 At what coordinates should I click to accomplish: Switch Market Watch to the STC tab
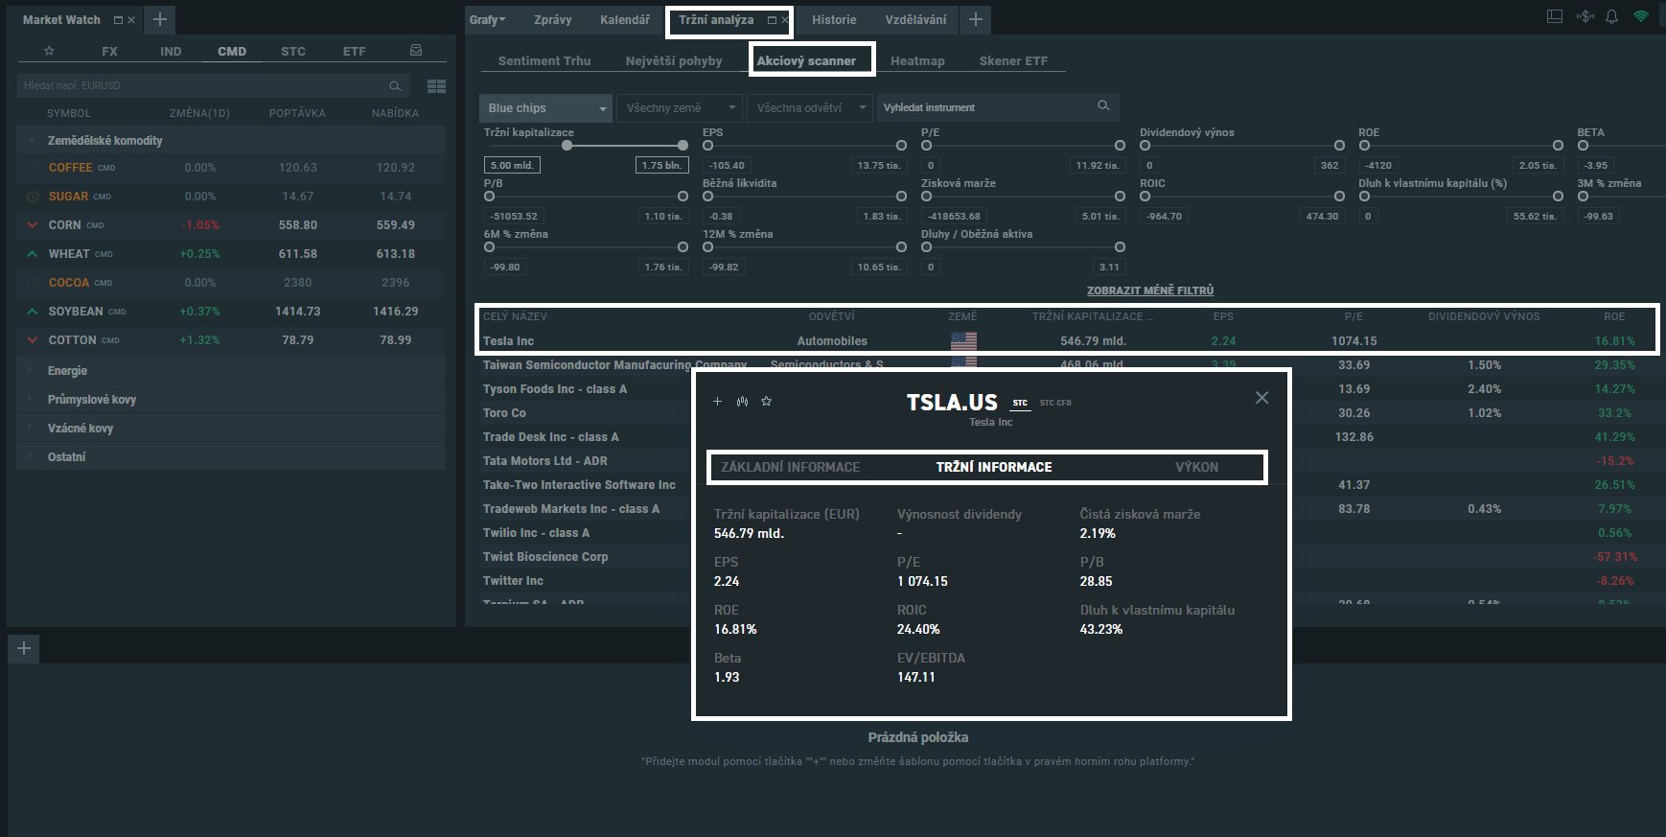(x=293, y=51)
